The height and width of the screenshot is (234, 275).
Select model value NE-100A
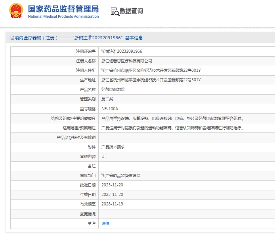(x=110, y=109)
